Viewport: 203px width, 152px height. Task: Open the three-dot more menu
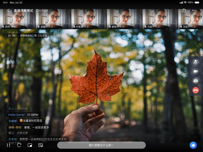coord(194,10)
